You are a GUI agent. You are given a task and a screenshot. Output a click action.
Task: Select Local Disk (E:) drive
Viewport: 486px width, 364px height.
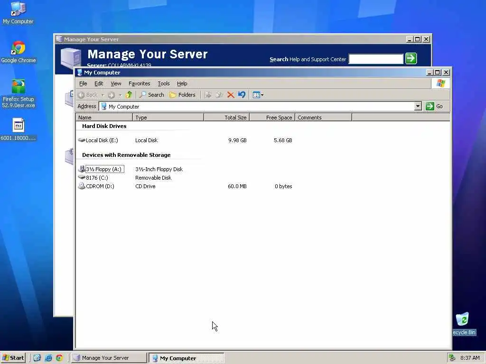point(98,140)
